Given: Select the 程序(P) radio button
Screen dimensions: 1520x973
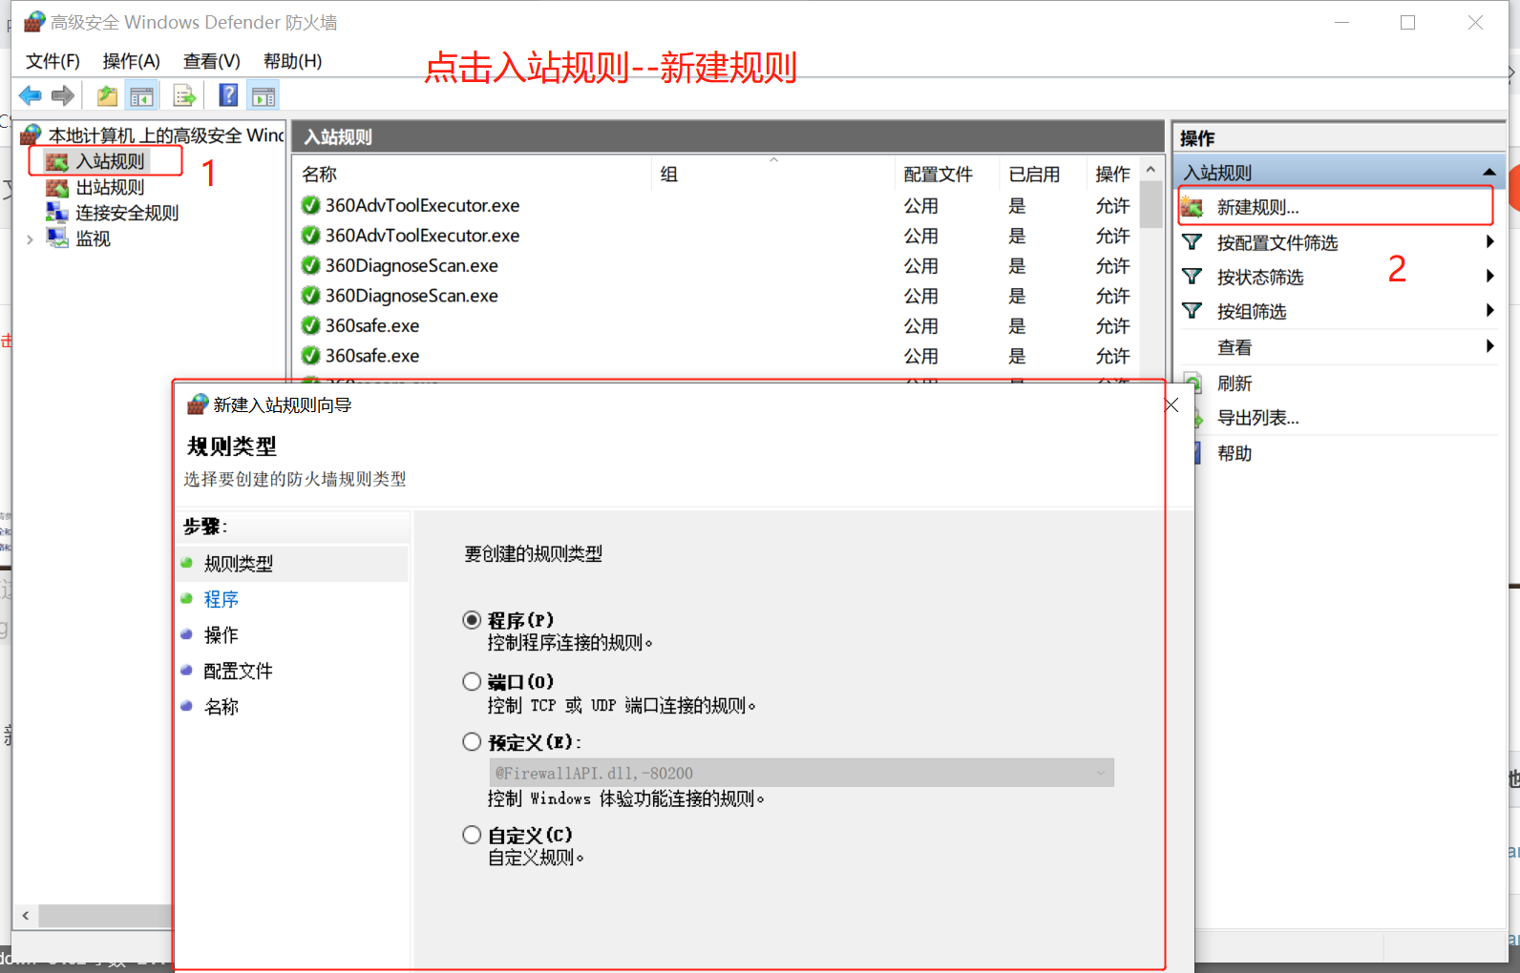Looking at the screenshot, I should pos(472,620).
